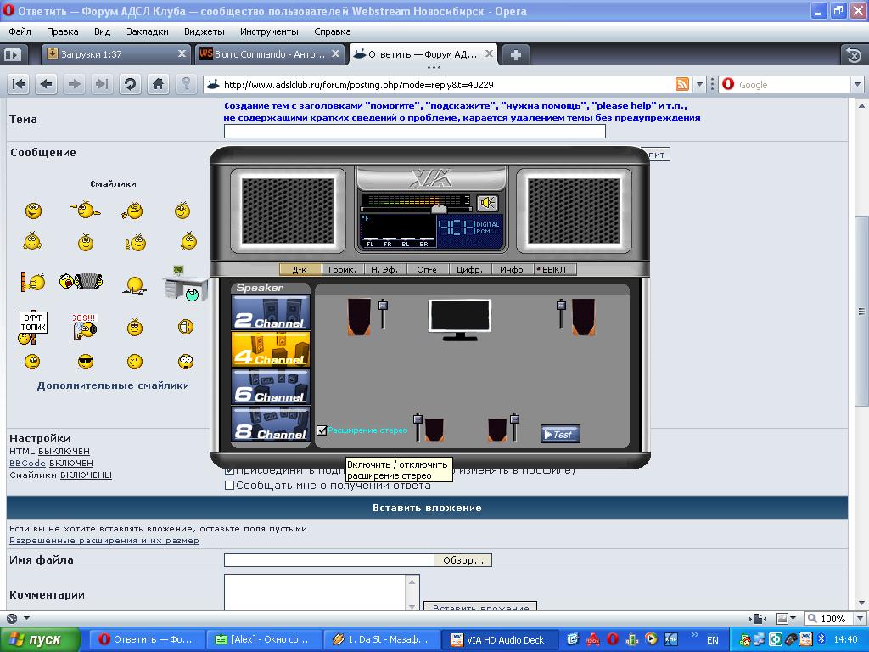Adjust the VIA master volume slider
869x652 pixels.
coord(439,209)
